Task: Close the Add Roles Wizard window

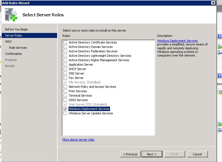Action: coord(213,3)
